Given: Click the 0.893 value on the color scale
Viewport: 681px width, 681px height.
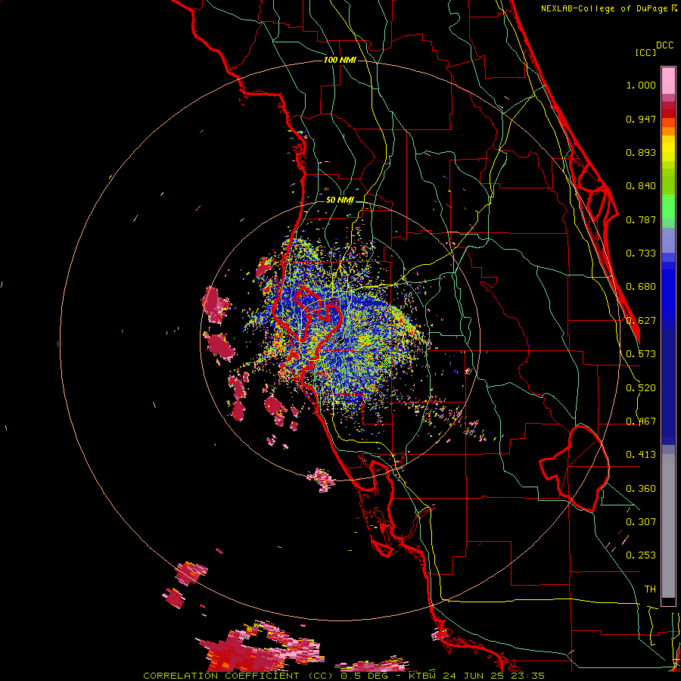Looking at the screenshot, I should tap(641, 152).
